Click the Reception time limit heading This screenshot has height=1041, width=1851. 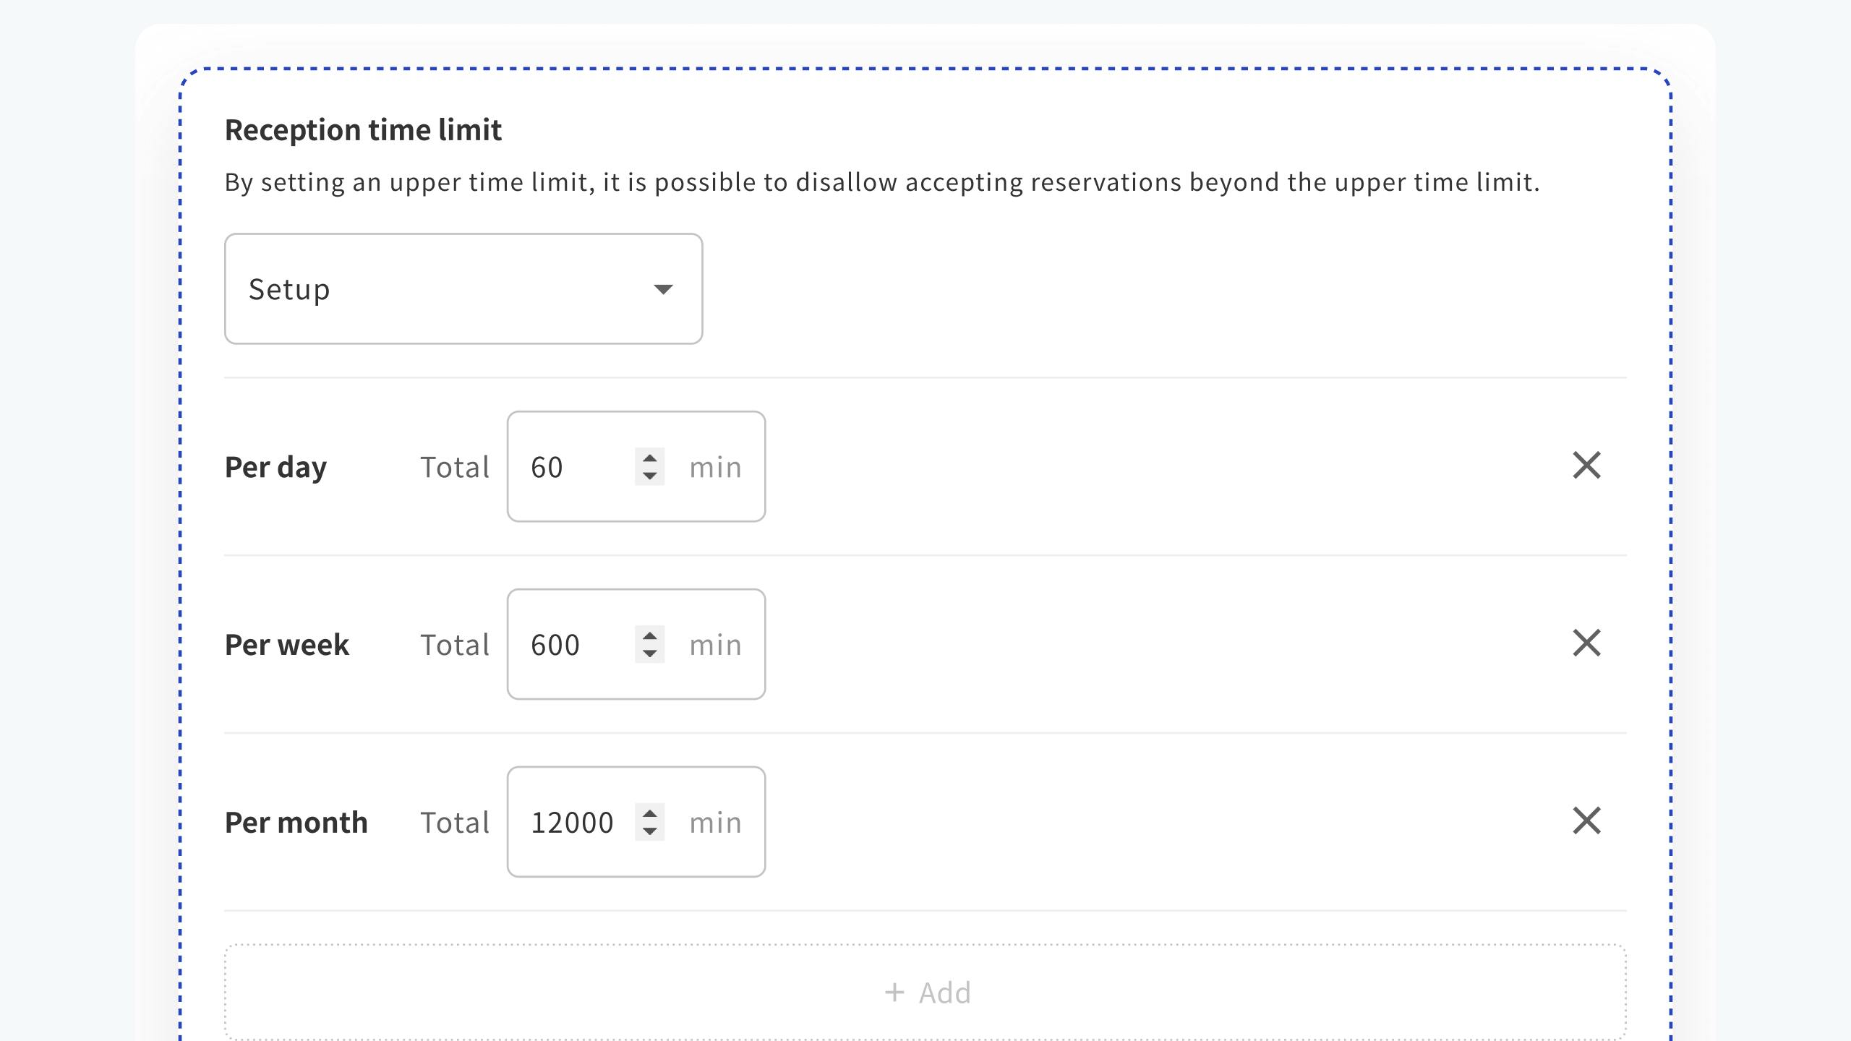point(363,130)
